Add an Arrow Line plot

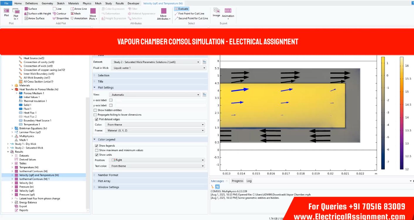click(x=79, y=9)
